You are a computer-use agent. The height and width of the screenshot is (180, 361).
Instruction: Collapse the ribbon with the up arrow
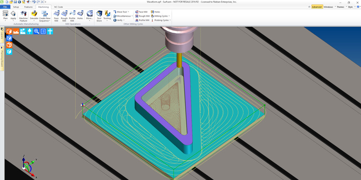tap(309, 7)
